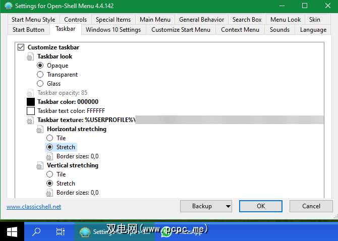
Task: Select the Taskbar opacity: 85 setting
Action: point(62,93)
